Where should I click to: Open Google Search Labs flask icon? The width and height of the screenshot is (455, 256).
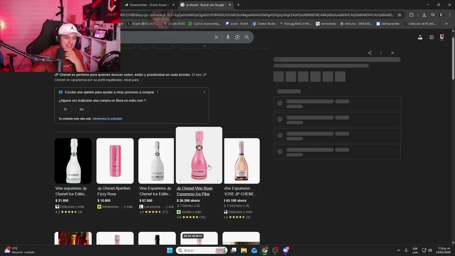click(420, 37)
